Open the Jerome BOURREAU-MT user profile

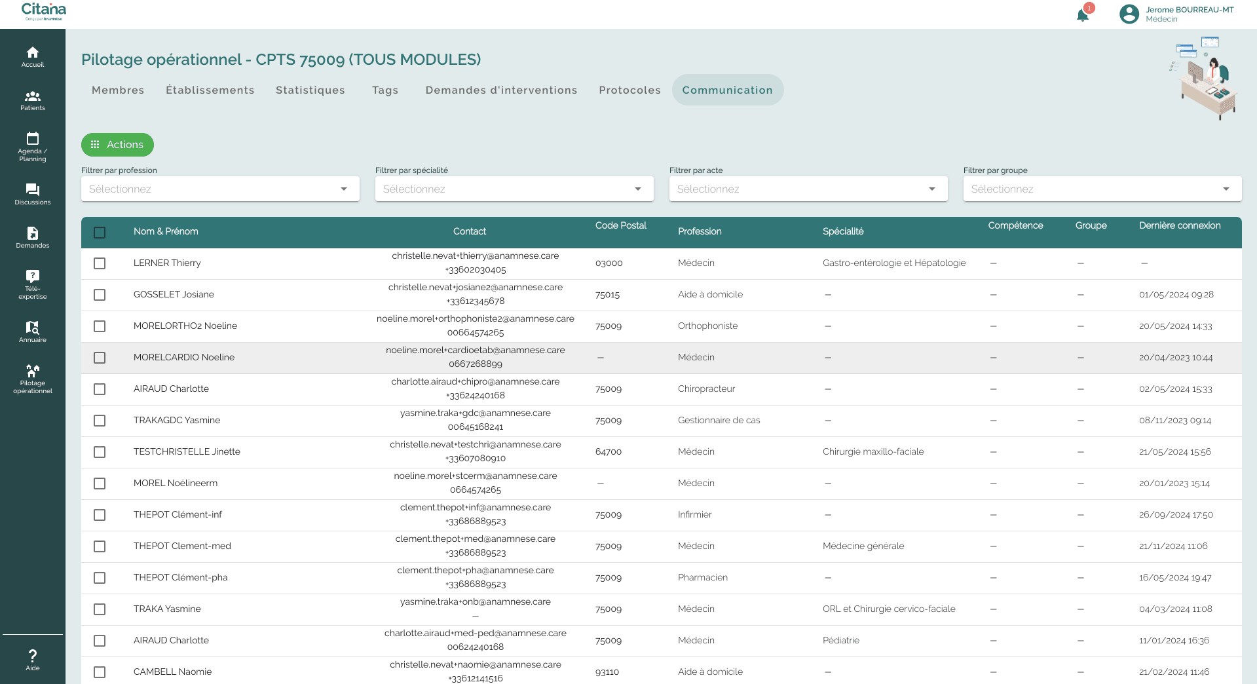tap(1177, 14)
